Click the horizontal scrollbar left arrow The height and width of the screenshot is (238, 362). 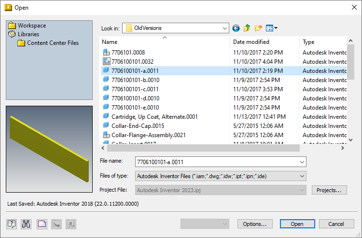click(103, 148)
